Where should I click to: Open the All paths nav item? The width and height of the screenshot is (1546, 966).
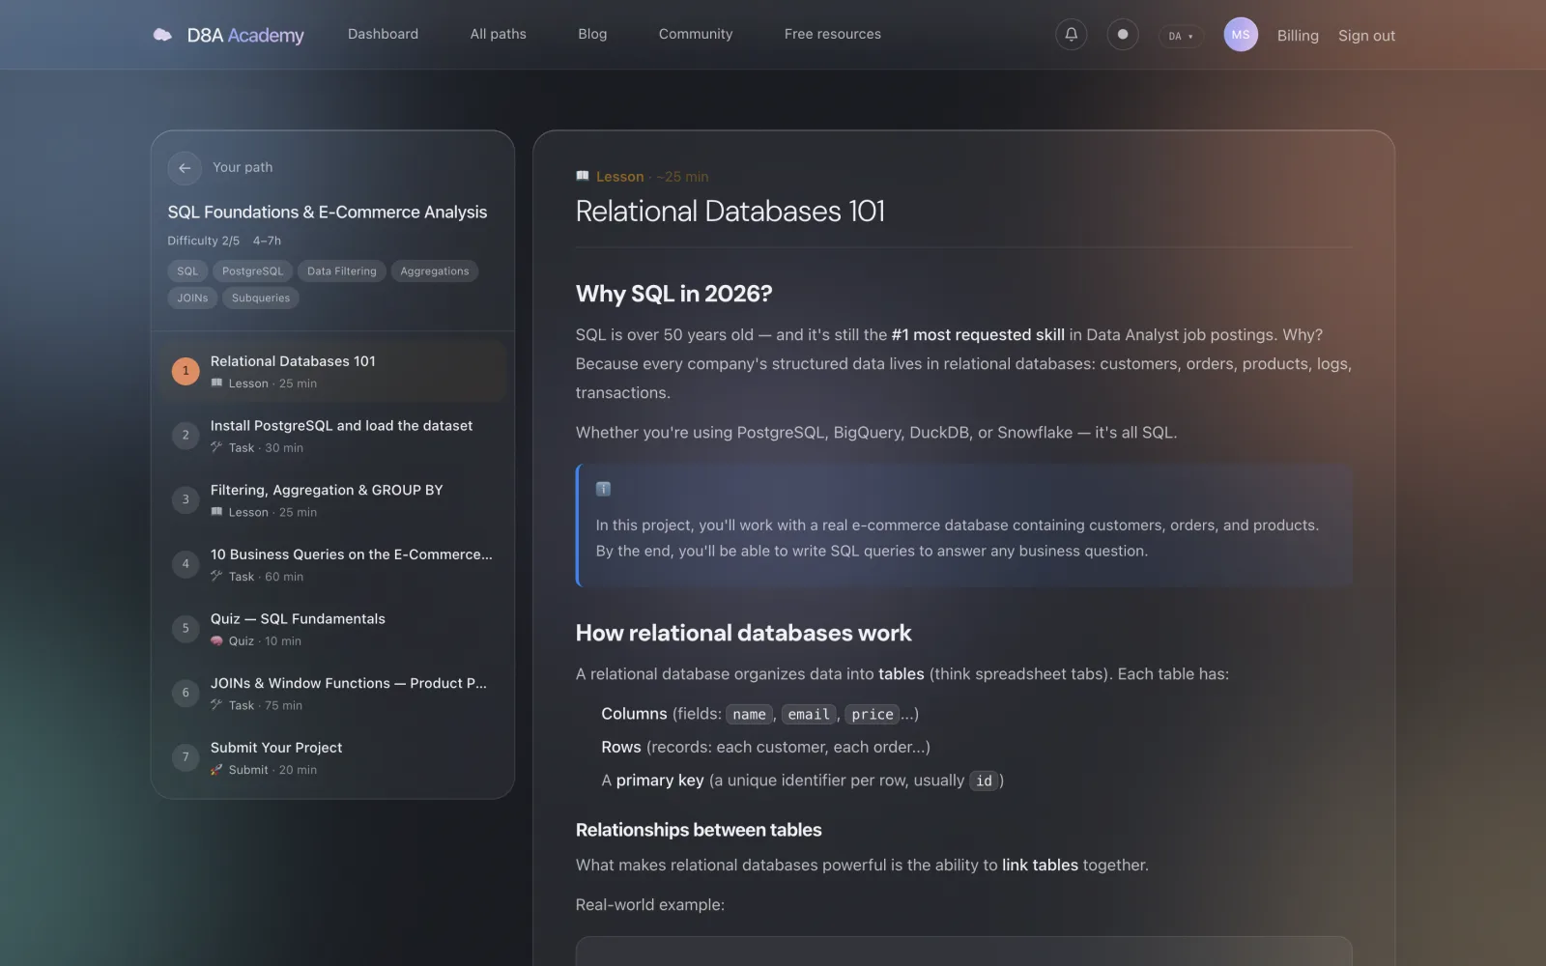click(x=498, y=34)
